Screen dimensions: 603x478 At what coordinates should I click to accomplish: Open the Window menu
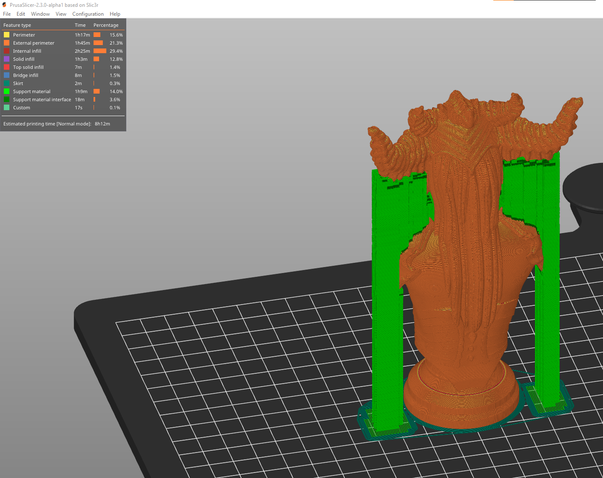(40, 14)
